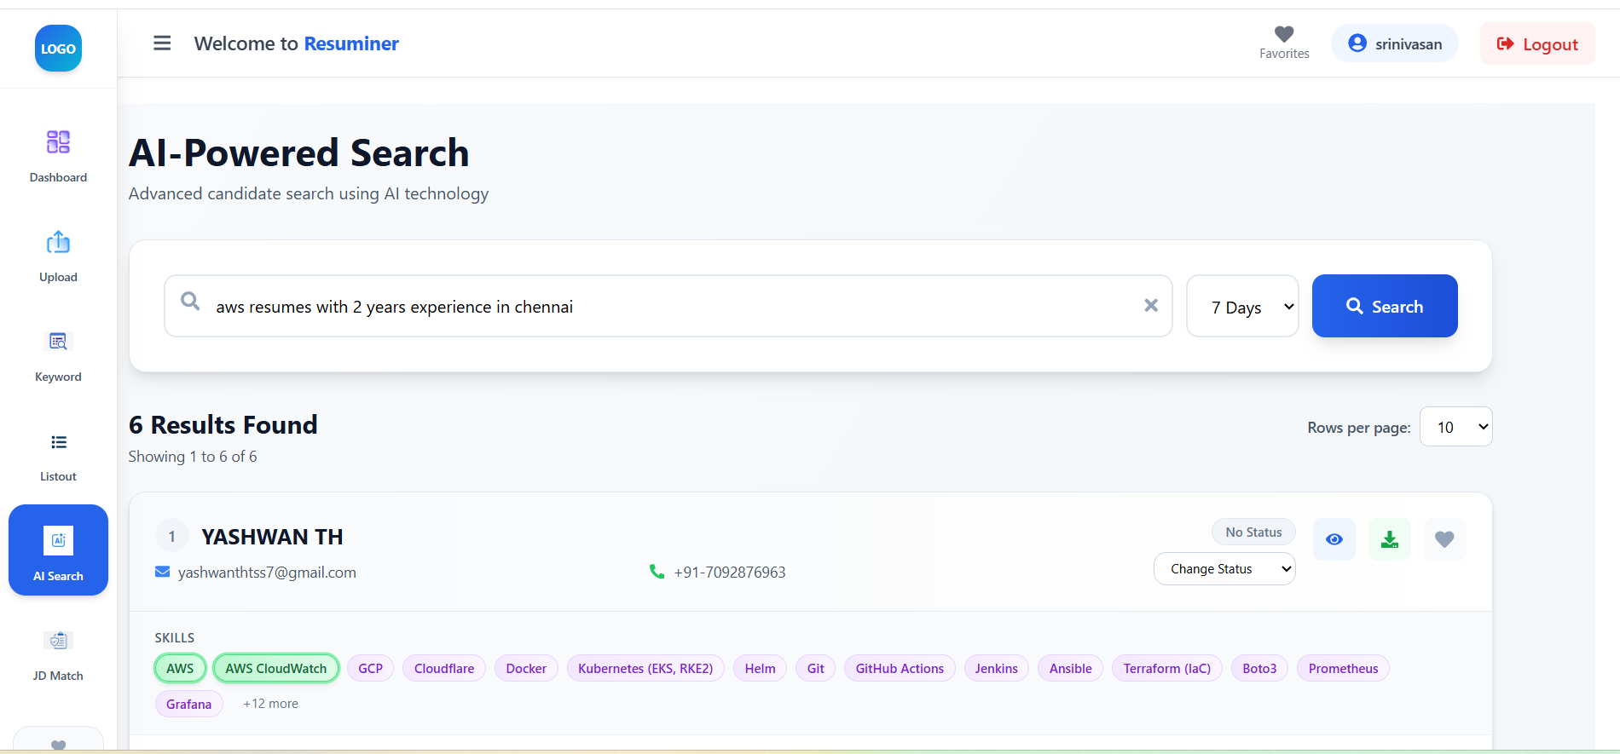This screenshot has height=754, width=1620.
Task: Log out using the Logout button
Action: tap(1537, 43)
